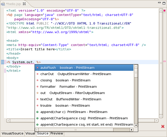The height and width of the screenshot is (137, 167).
Task: Maximize the editor pane
Action: 164,3
